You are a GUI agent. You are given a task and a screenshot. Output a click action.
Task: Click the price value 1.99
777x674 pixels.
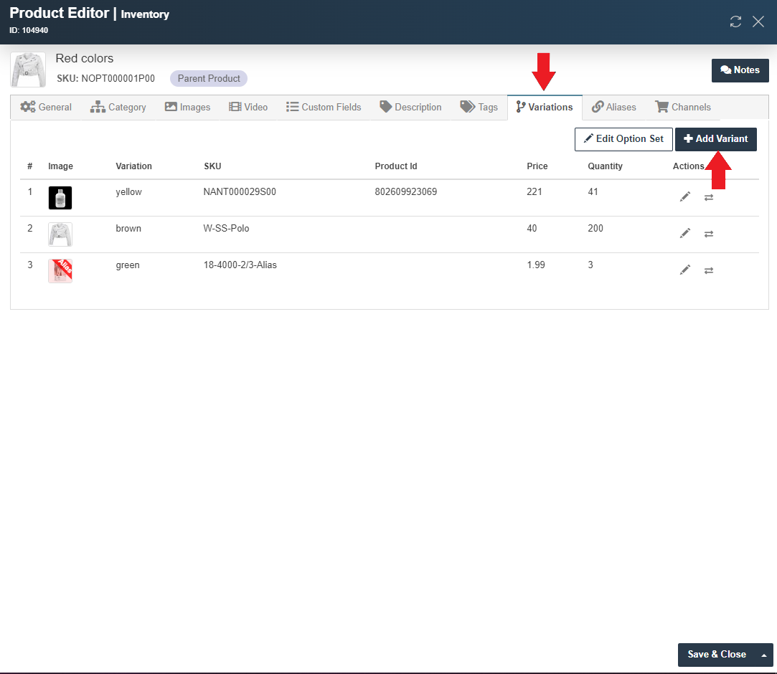point(536,265)
